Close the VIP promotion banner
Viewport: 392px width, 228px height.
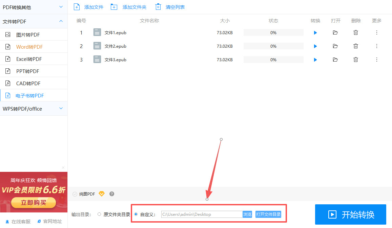pyautogui.click(x=63, y=167)
